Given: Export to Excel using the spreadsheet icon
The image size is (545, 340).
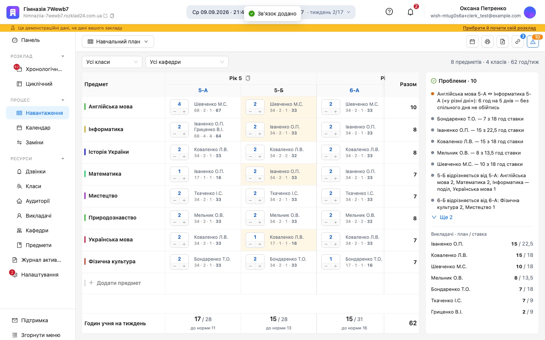Looking at the screenshot, I should [x=503, y=42].
